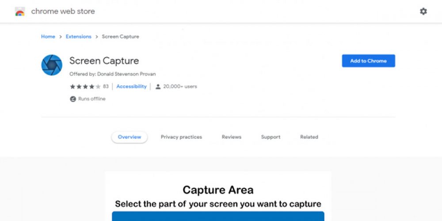Switch to the Privacy practices tab

point(181,137)
